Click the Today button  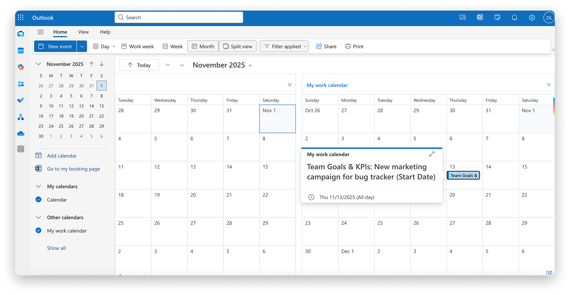139,65
